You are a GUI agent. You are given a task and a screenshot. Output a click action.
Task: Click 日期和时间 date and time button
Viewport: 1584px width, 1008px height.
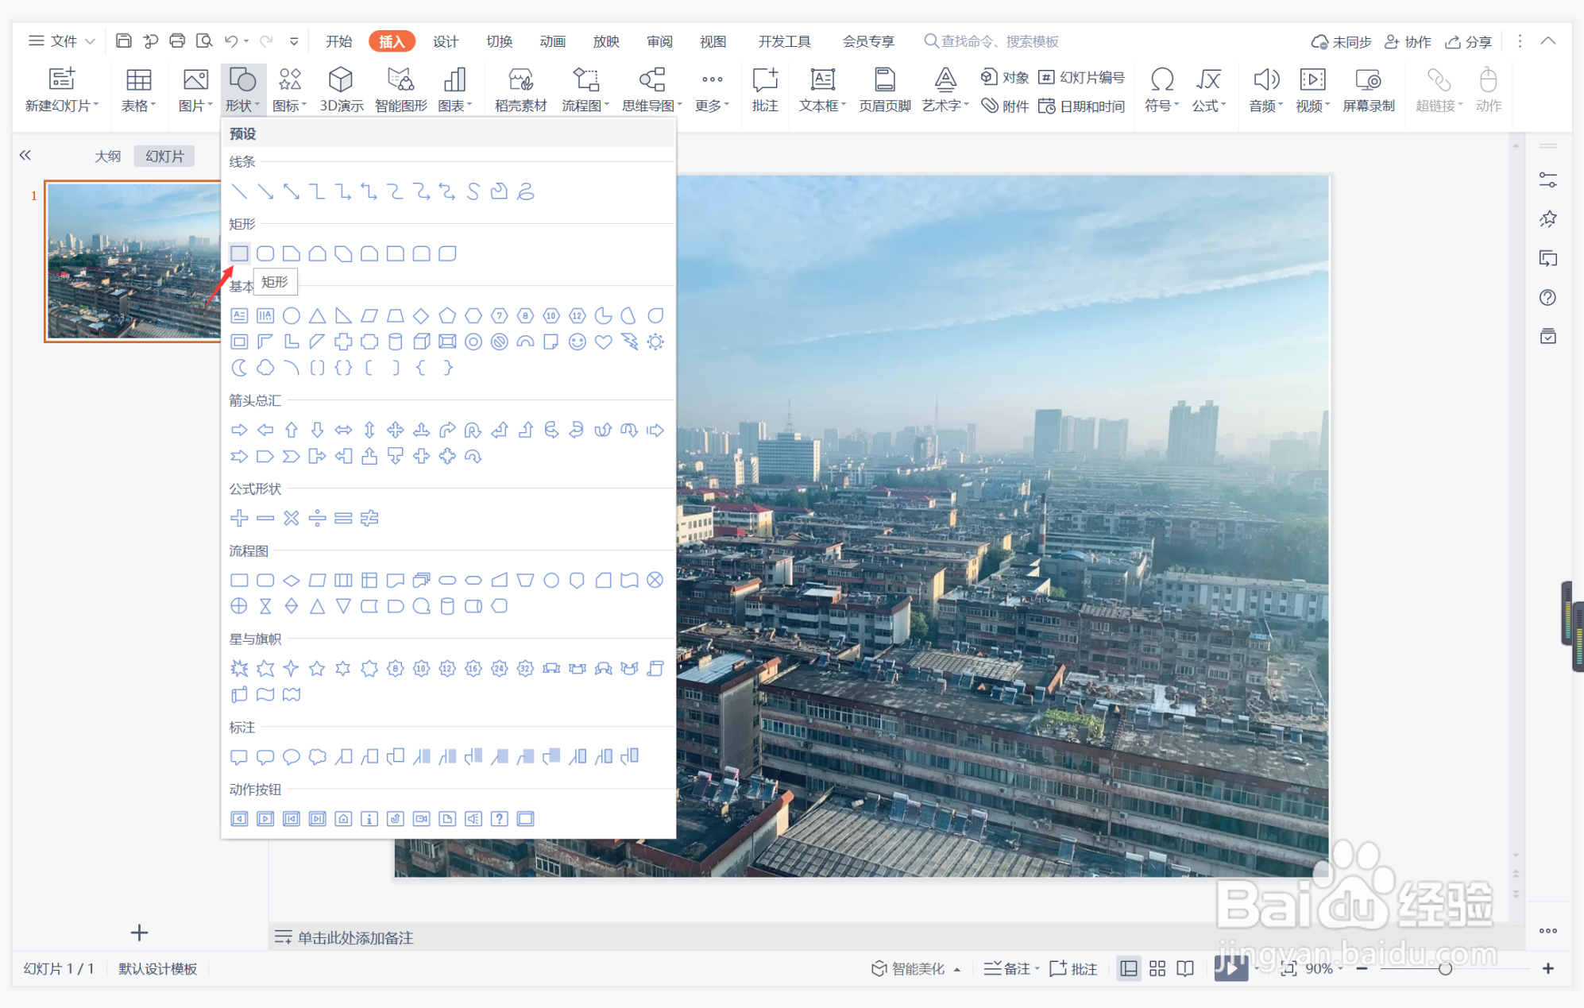(x=1082, y=106)
